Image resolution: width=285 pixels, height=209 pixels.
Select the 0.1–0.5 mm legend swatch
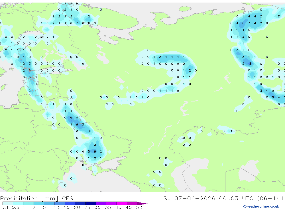[x=8, y=203]
